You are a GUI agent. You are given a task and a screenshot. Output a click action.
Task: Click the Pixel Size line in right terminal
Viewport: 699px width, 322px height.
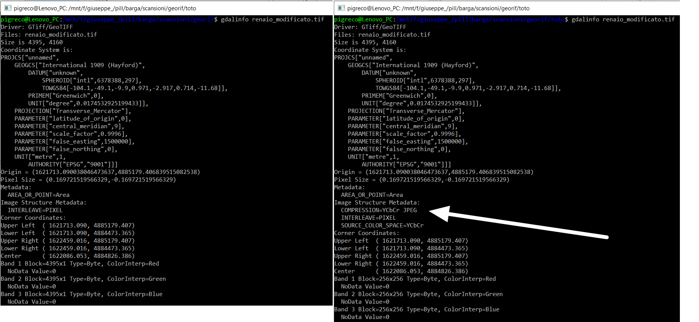click(x=421, y=180)
